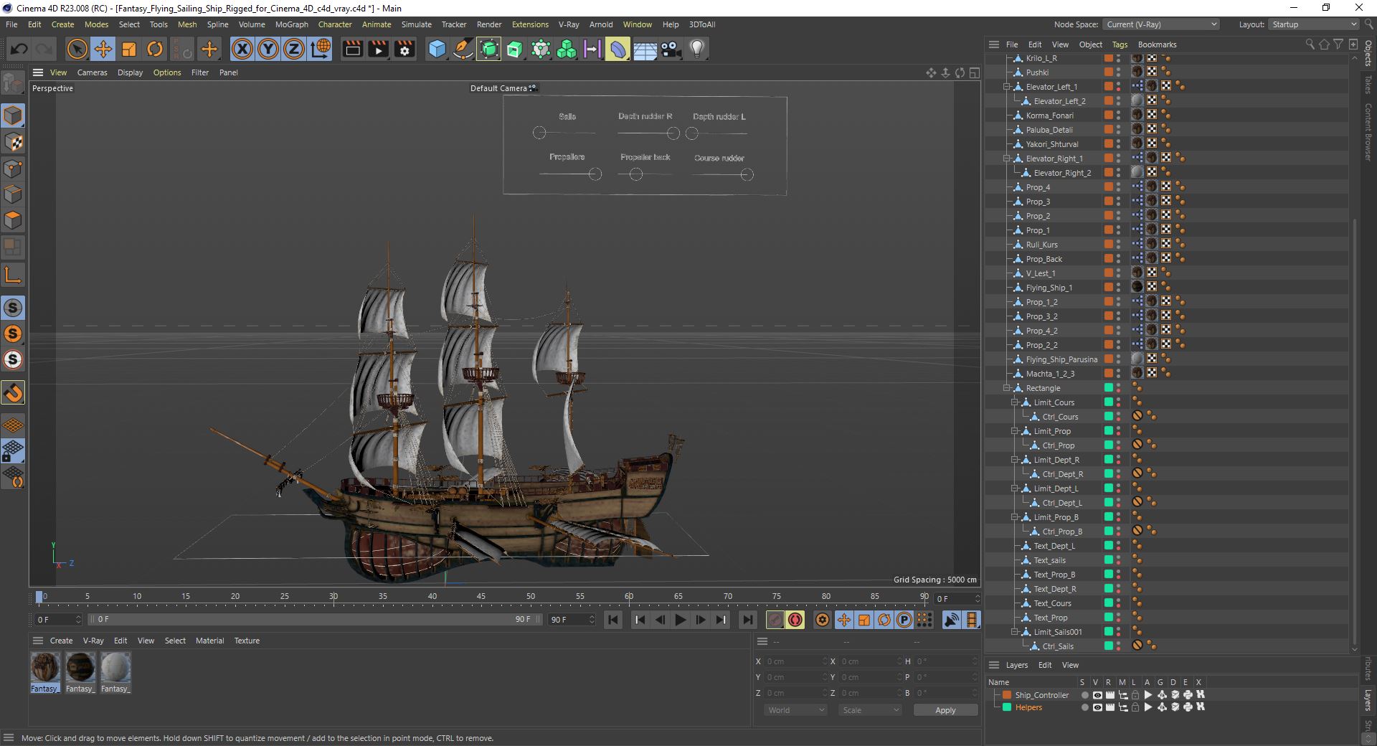Open Render Settings
This screenshot has height=746, width=1377.
point(404,49)
